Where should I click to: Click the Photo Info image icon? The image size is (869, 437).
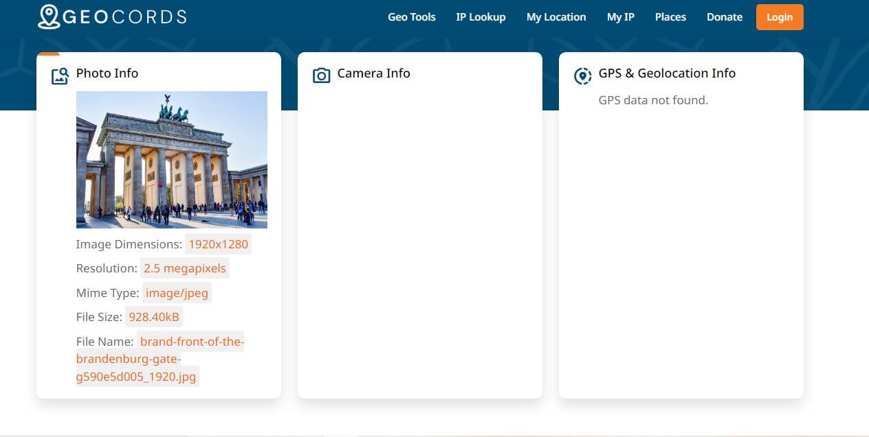[x=60, y=75]
